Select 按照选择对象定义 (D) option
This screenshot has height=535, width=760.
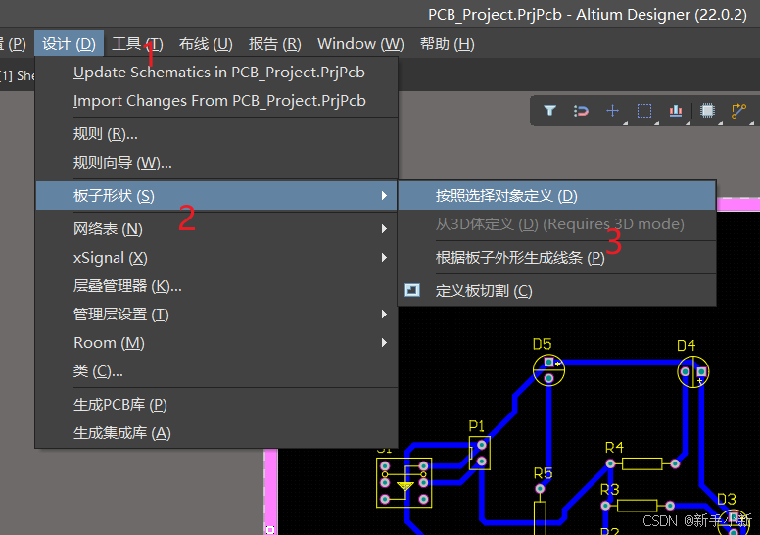pos(506,196)
